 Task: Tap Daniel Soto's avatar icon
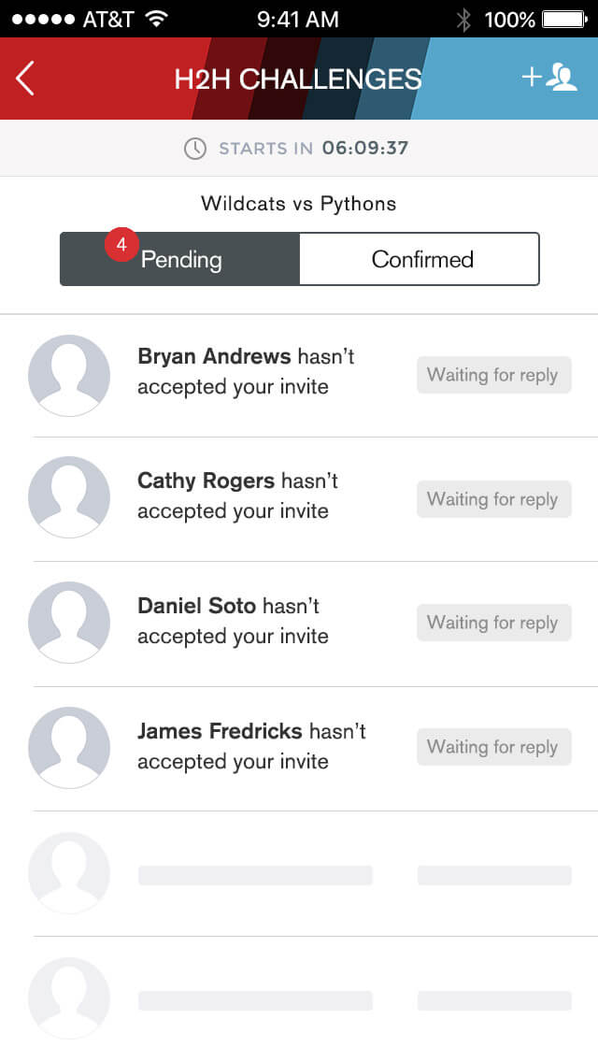69,623
